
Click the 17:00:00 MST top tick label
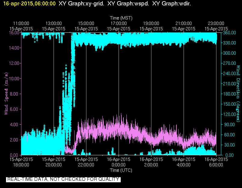[119, 23]
